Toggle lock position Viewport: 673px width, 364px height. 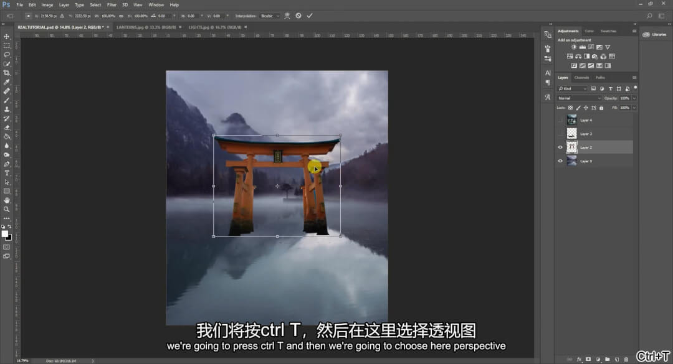(x=586, y=108)
